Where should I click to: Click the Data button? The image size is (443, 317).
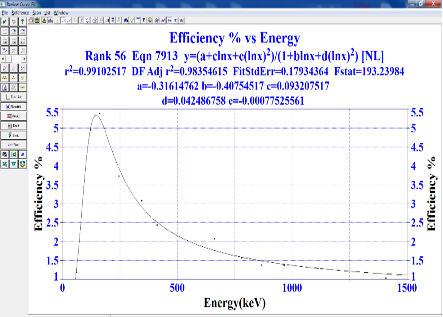click(14, 126)
